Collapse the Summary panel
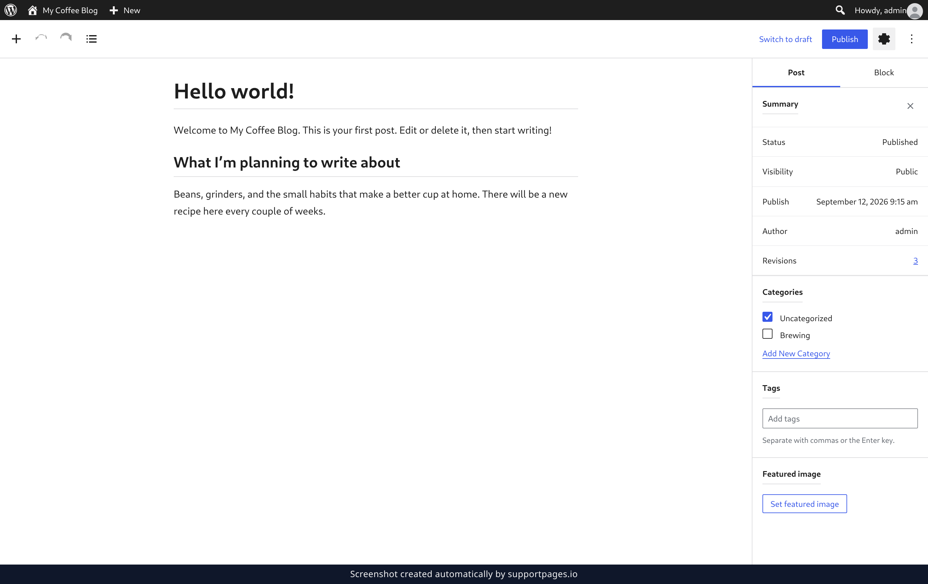This screenshot has width=928, height=584. point(910,106)
